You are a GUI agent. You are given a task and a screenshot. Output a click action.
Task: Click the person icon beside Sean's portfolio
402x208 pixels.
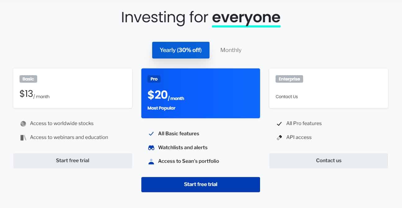pos(151,161)
